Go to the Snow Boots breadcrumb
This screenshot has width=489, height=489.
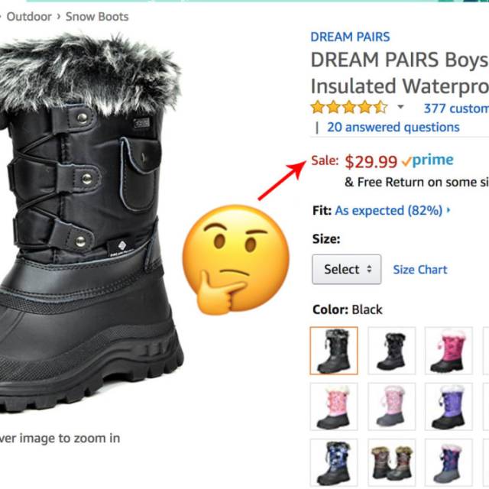[97, 16]
